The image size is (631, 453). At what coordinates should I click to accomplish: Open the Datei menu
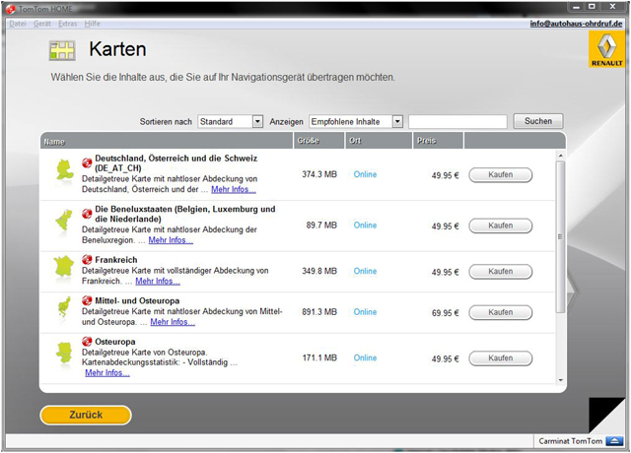point(18,23)
